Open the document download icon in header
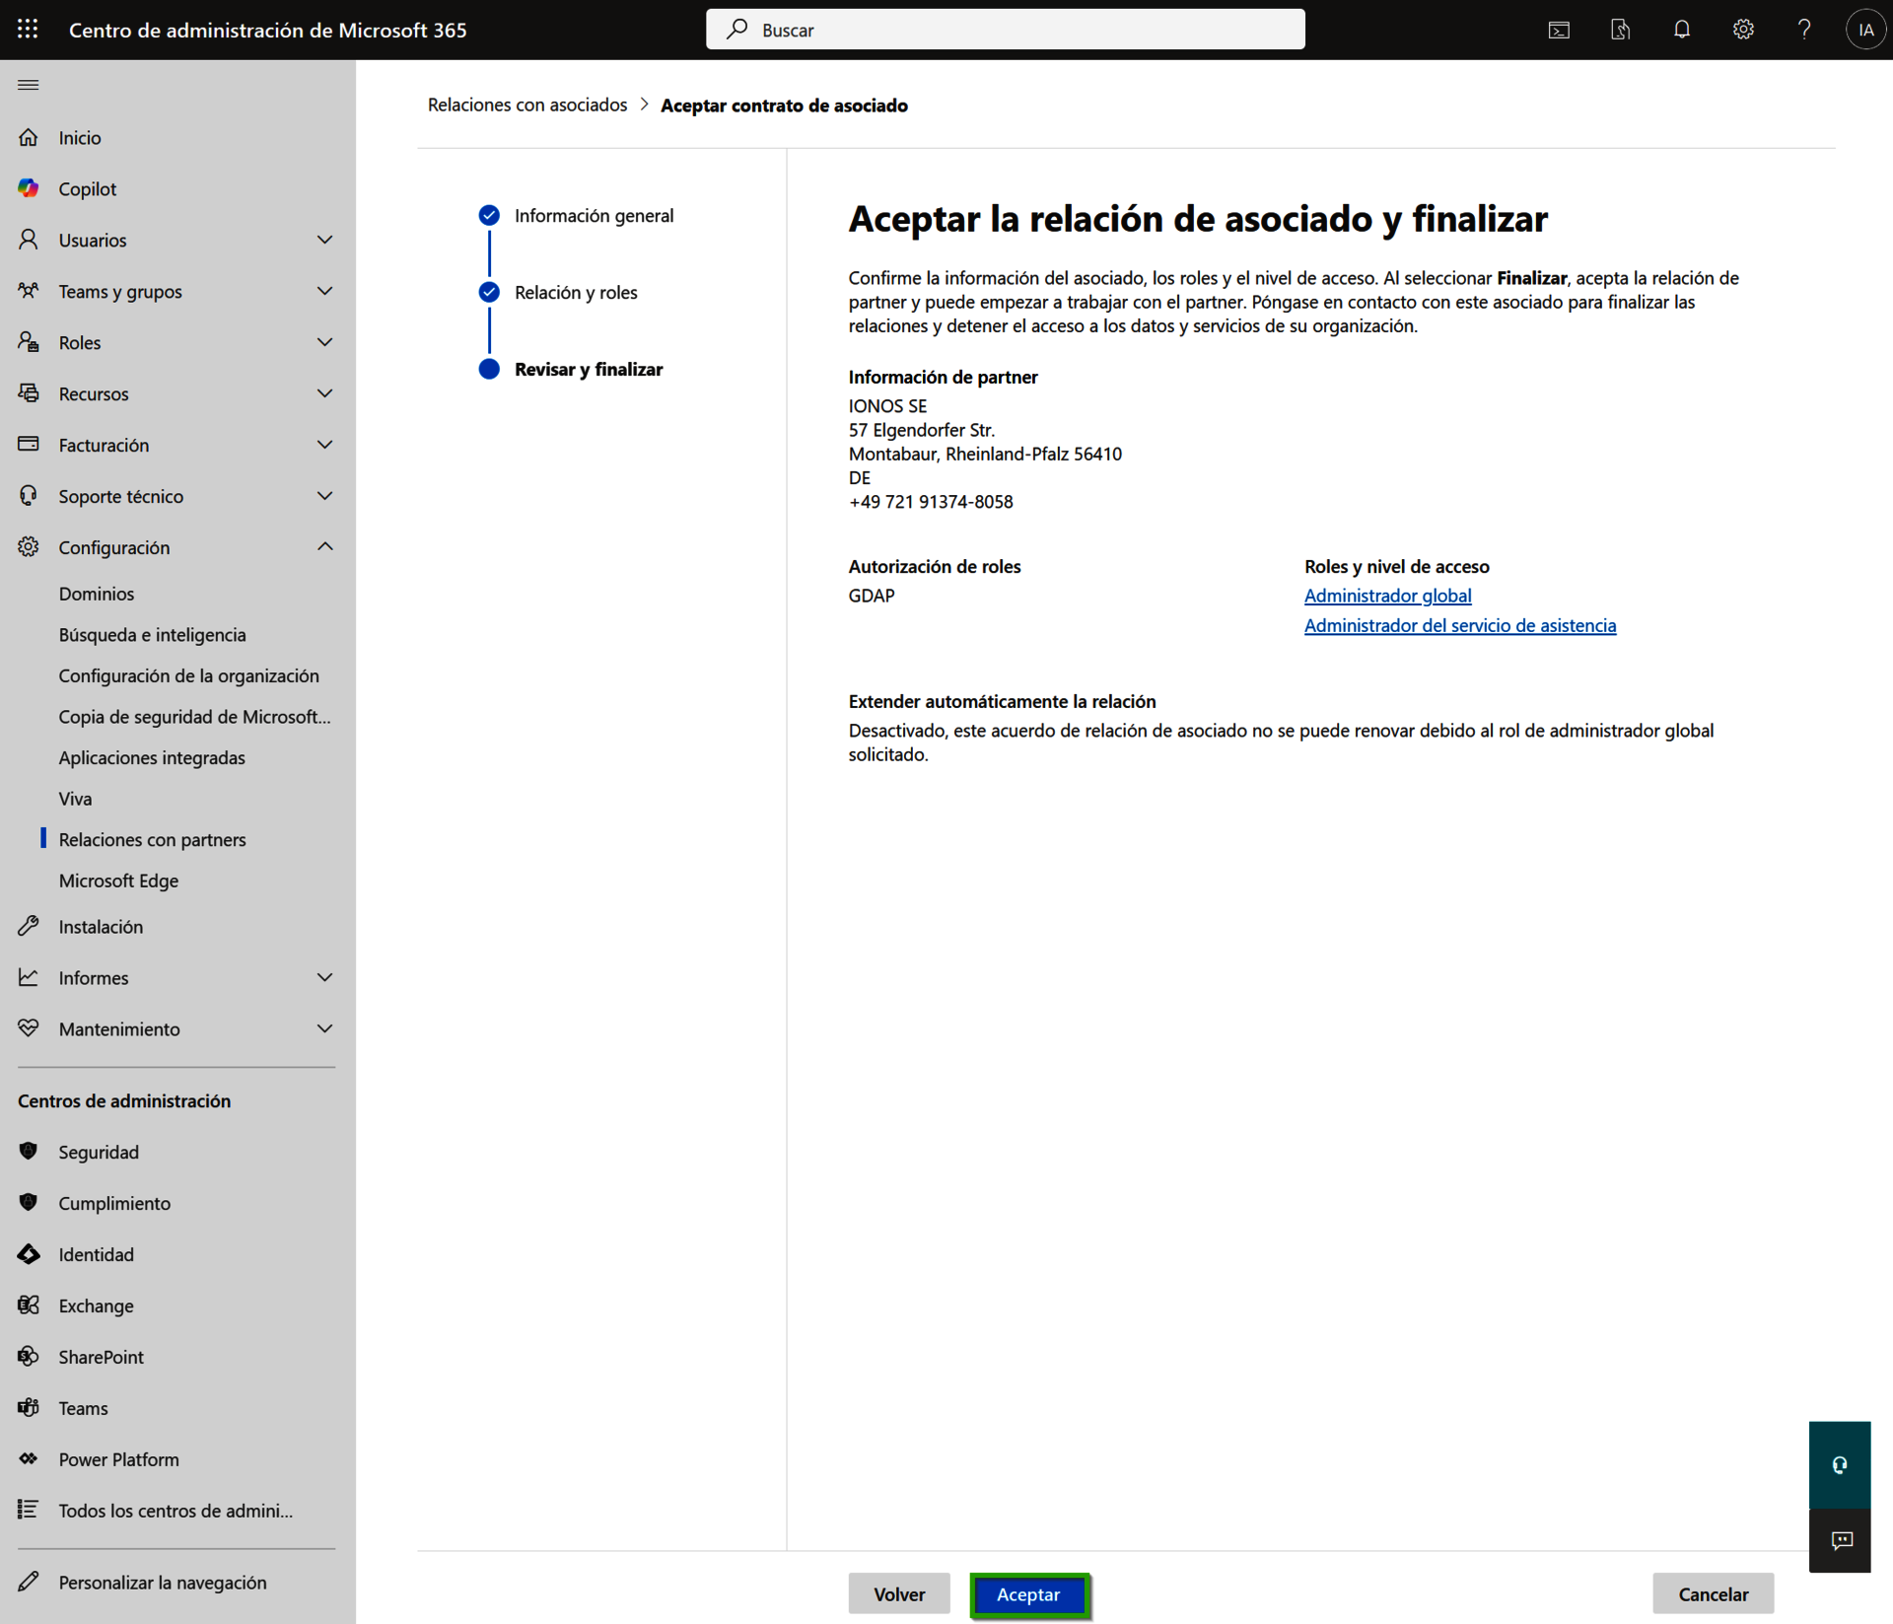1893x1624 pixels. coord(1620,30)
